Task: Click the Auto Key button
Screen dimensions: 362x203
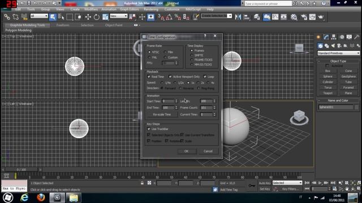Action: pos(265,183)
